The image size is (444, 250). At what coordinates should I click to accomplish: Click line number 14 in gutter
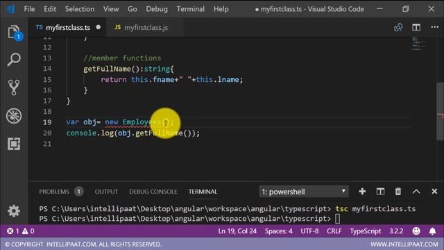pos(47,69)
